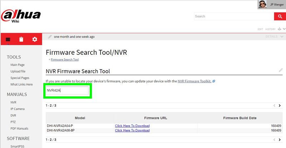Image resolution: width=286 pixels, height=148 pixels.
Task: Expand the chevron beside the watch icon
Action: point(284,29)
